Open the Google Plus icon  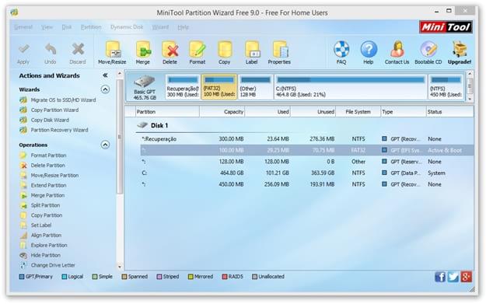point(466,277)
